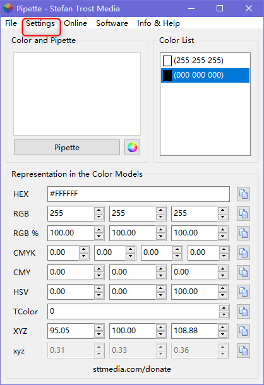Decrease the TColor value with down arrow
This screenshot has height=385, width=264.
point(224,315)
